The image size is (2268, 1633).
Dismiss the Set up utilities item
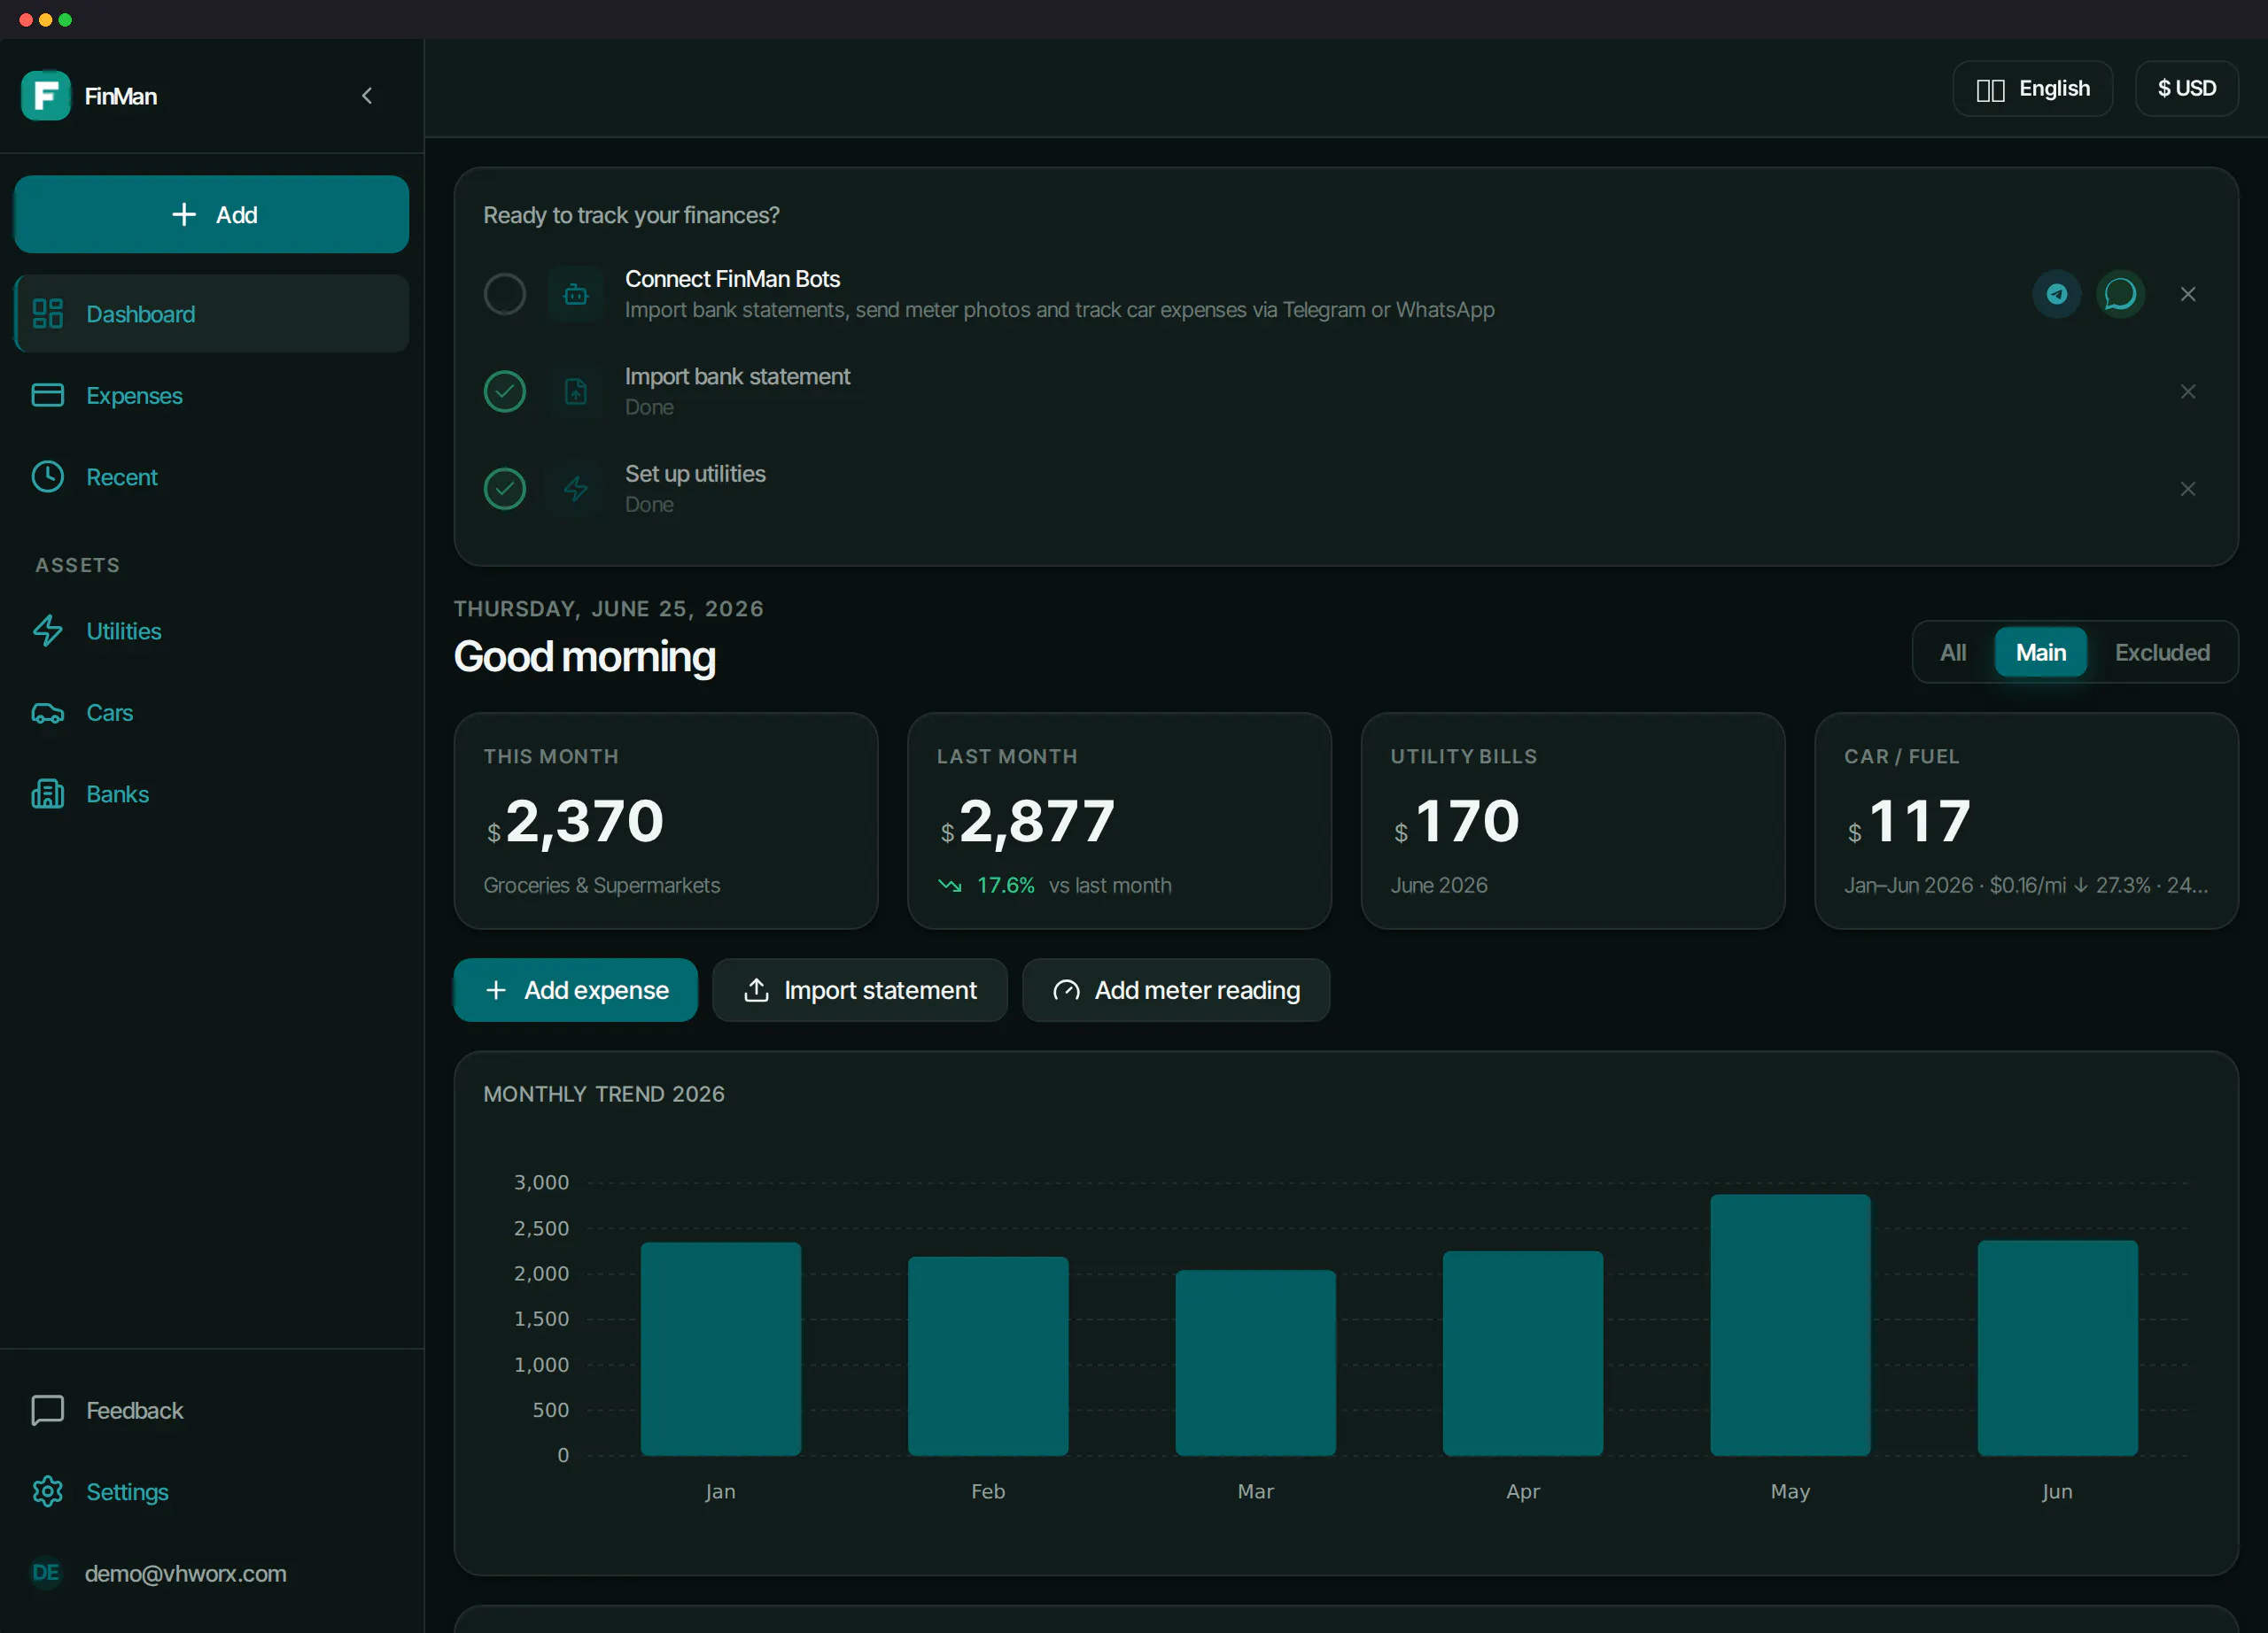pos(2188,490)
